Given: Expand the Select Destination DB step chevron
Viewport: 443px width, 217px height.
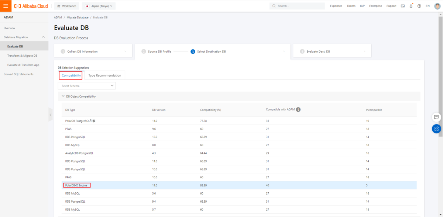Looking at the screenshot, I should pos(284,51).
